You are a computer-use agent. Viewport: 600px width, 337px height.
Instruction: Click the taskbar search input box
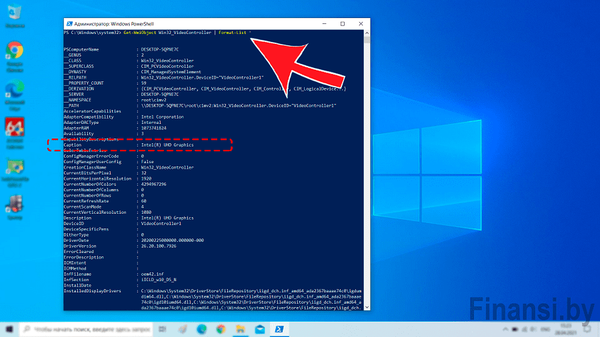(86, 329)
